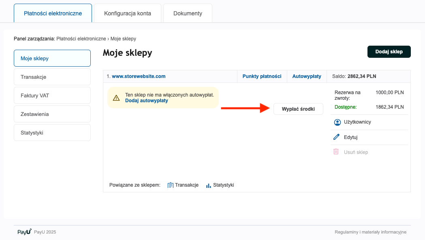Switch to Konfiguracja konta tab
425x240 pixels.
(128, 13)
